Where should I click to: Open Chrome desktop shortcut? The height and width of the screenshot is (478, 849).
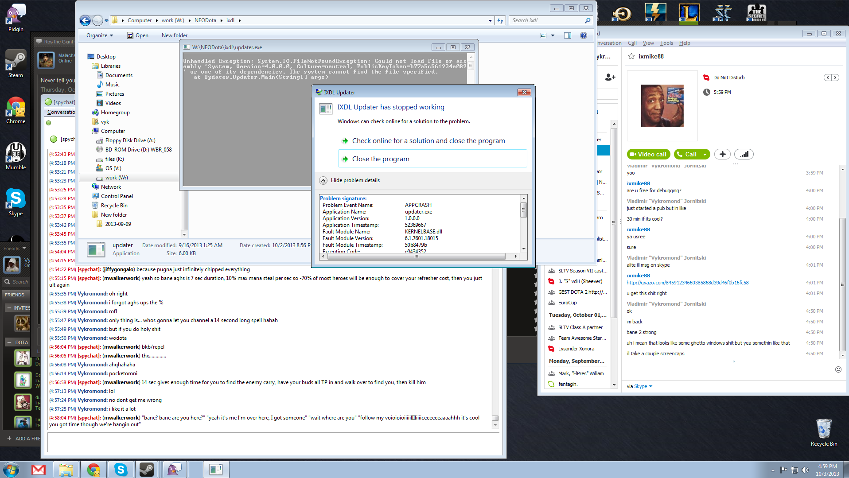coord(16,110)
